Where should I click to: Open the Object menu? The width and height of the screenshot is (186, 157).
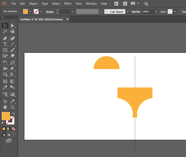click(33, 4)
